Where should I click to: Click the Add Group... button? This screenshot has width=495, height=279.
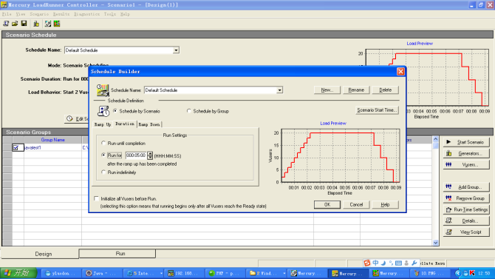point(466,187)
